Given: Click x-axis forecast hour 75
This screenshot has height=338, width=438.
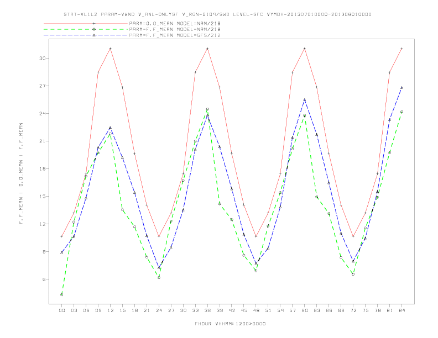Looking at the screenshot, I should coord(366,310).
